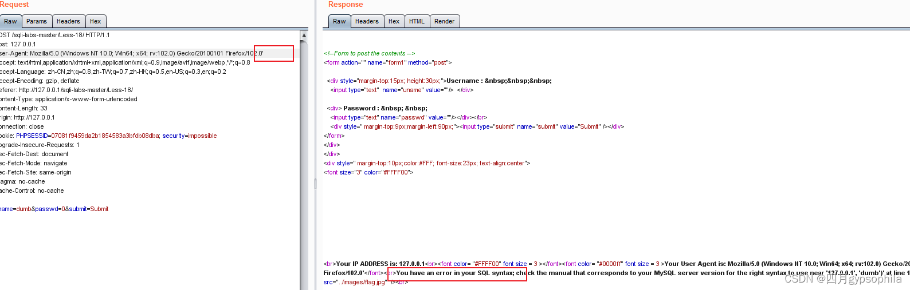Click the Cache-Control: no-cache line

tap(32, 190)
